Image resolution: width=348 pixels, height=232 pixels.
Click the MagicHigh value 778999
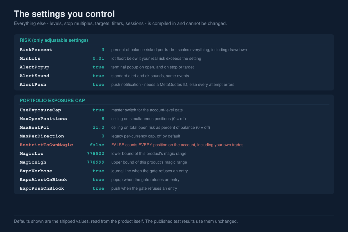coord(95,162)
